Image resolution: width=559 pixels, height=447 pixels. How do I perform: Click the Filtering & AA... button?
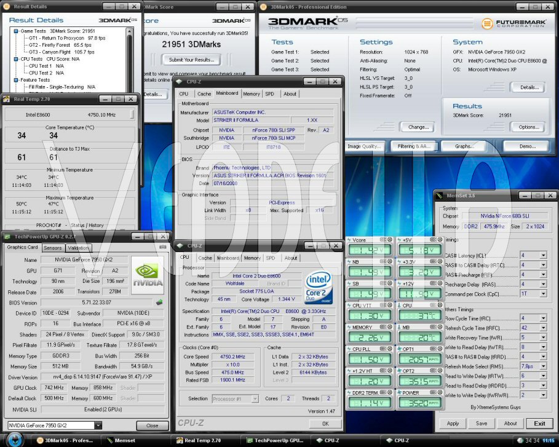414,146
